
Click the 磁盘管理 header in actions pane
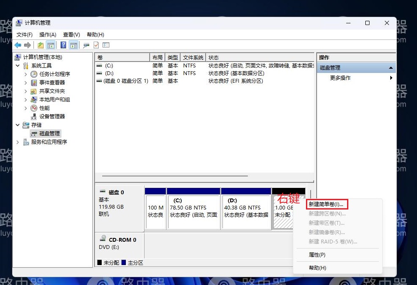(x=356, y=68)
